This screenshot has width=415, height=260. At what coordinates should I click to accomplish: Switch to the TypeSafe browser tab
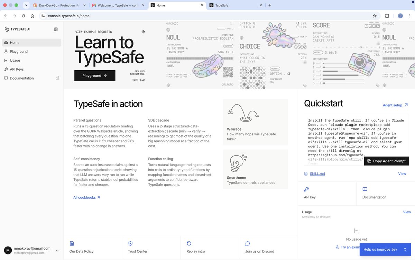(x=236, y=5)
